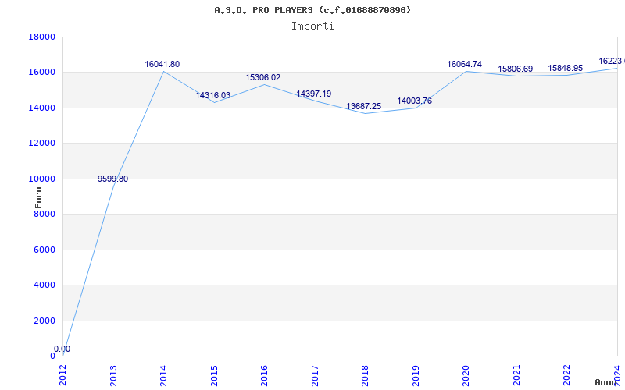Click the 2014 x-axis year label
Screen dimensions: 625x390
point(164,376)
